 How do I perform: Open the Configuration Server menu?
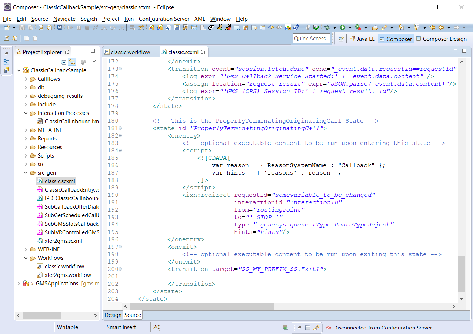164,19
